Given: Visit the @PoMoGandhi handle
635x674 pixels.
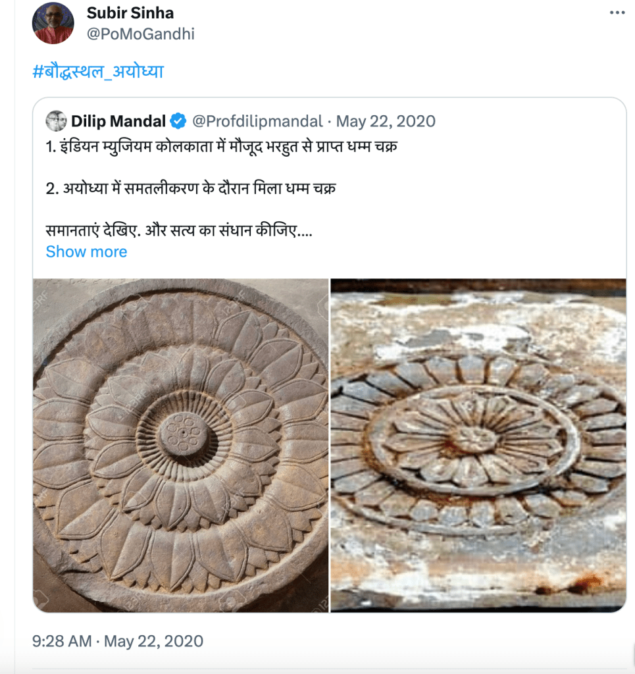Looking at the screenshot, I should (140, 34).
